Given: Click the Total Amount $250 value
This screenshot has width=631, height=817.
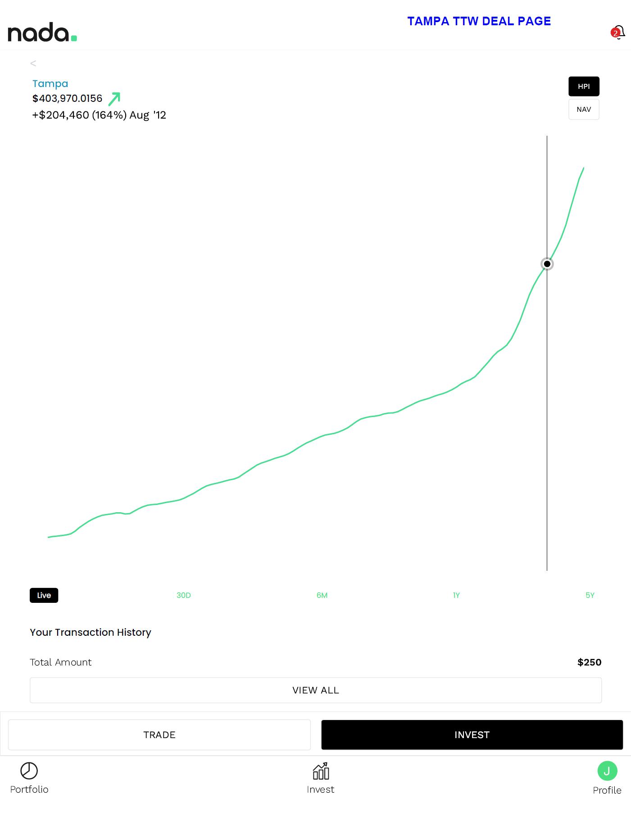Looking at the screenshot, I should tap(589, 662).
